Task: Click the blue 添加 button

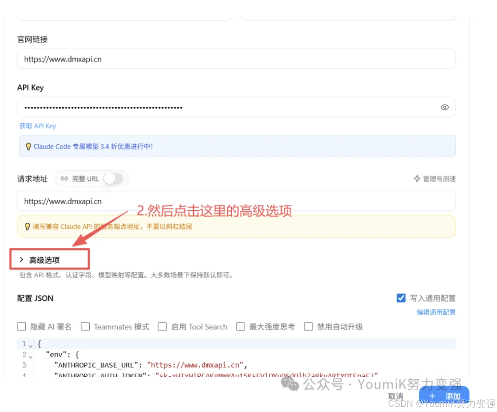Action: (444, 396)
